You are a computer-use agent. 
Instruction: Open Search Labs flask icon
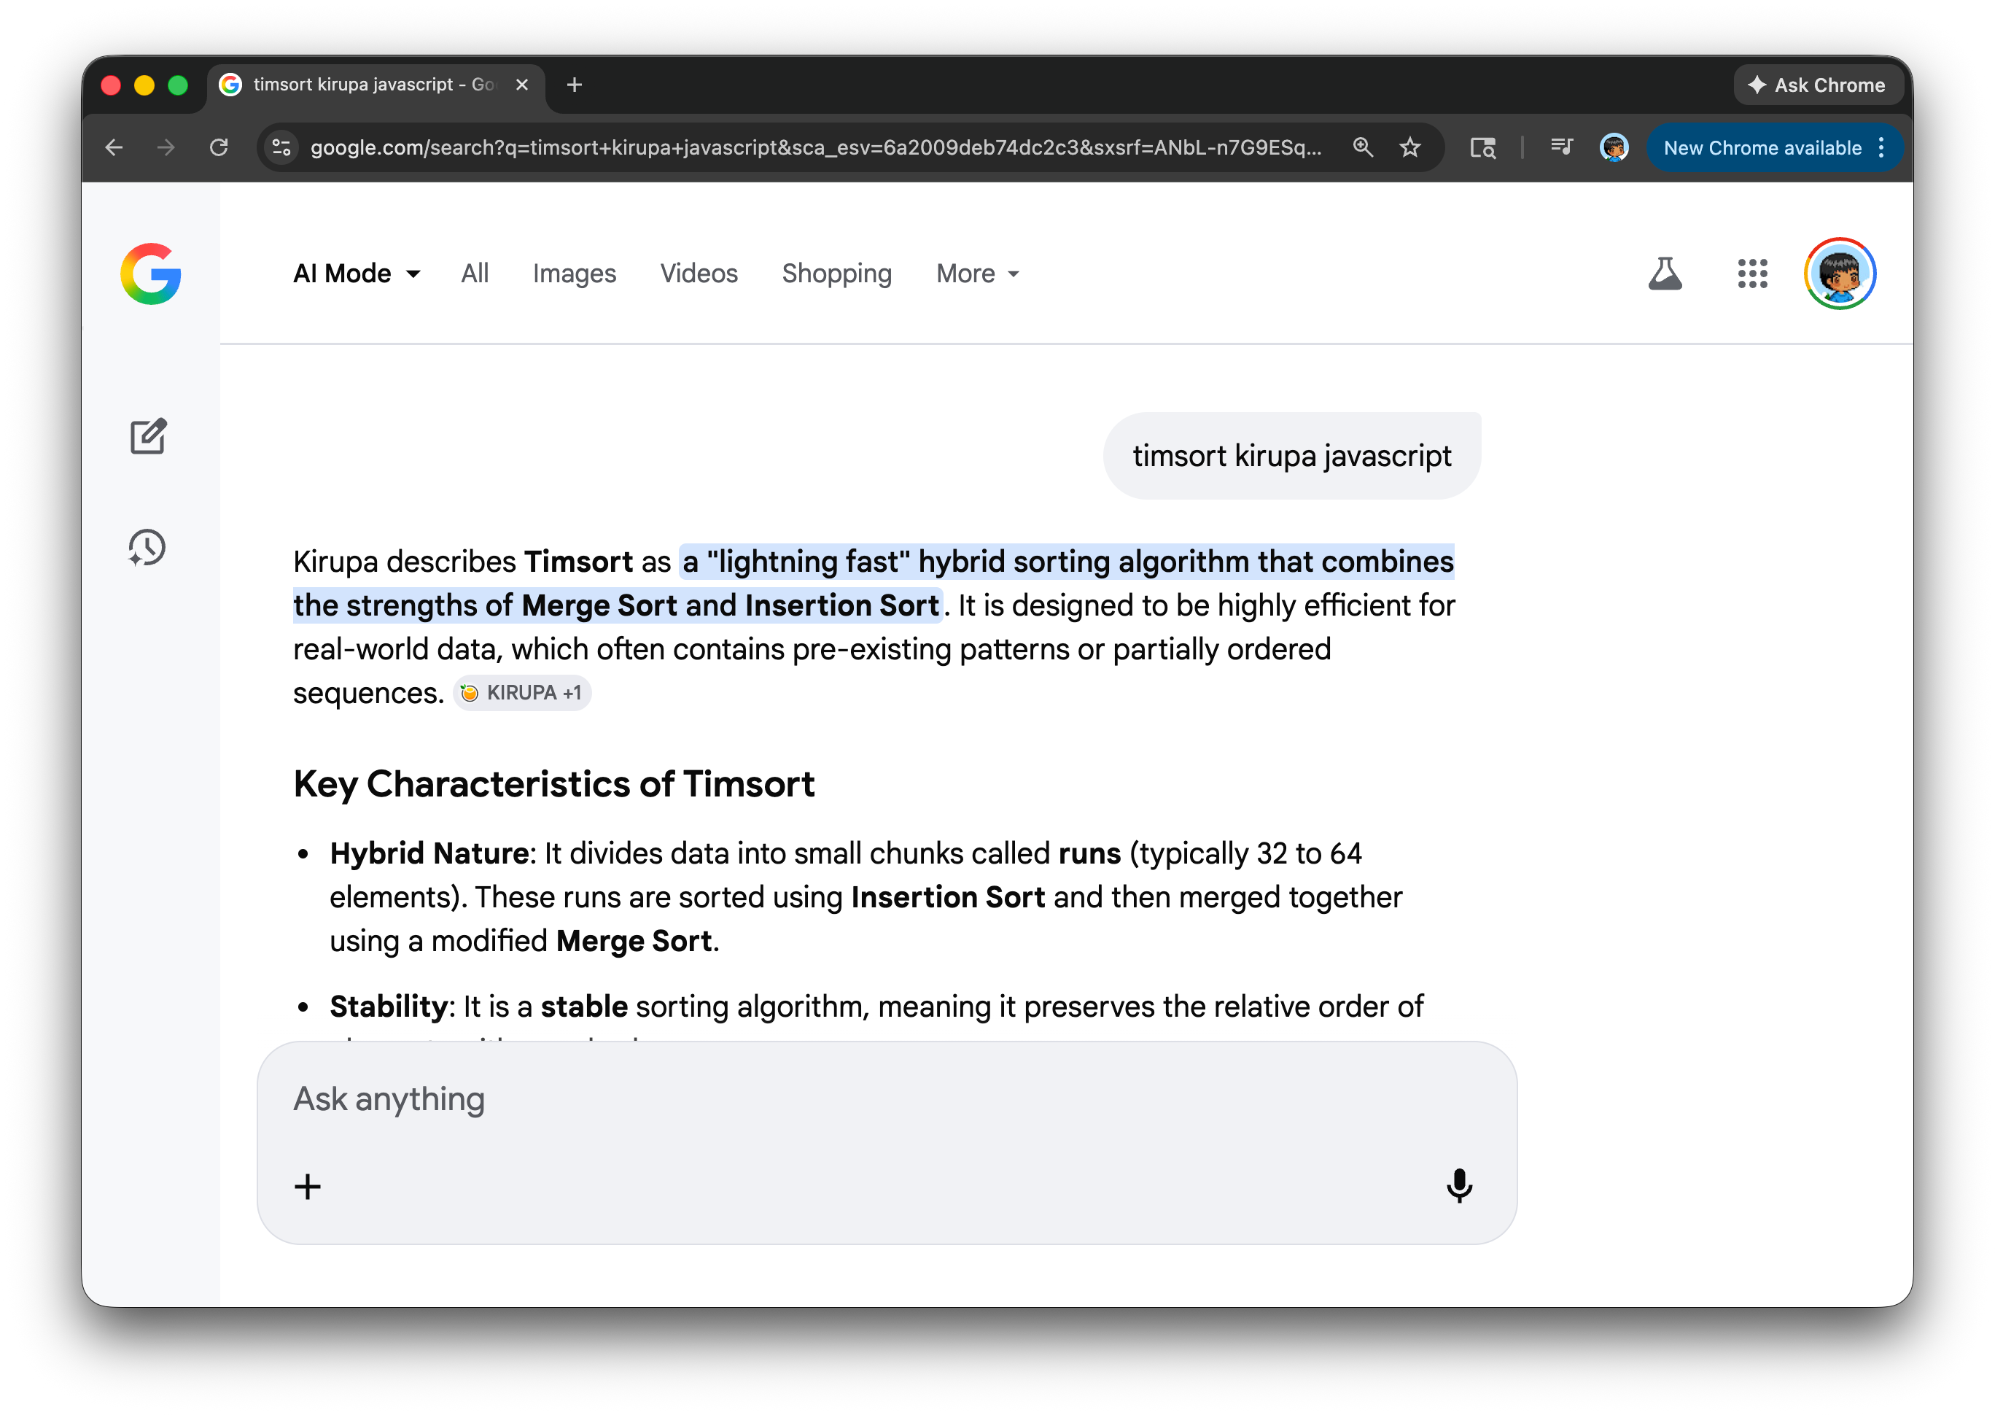[1664, 274]
